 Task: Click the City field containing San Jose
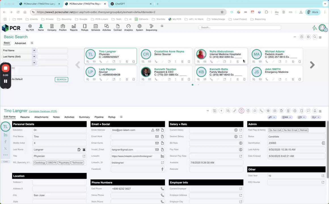(x=59, y=195)
